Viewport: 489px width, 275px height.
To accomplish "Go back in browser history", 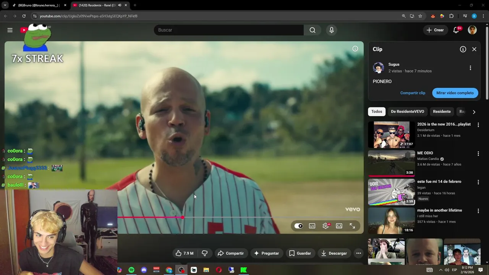I will pos(5,16).
